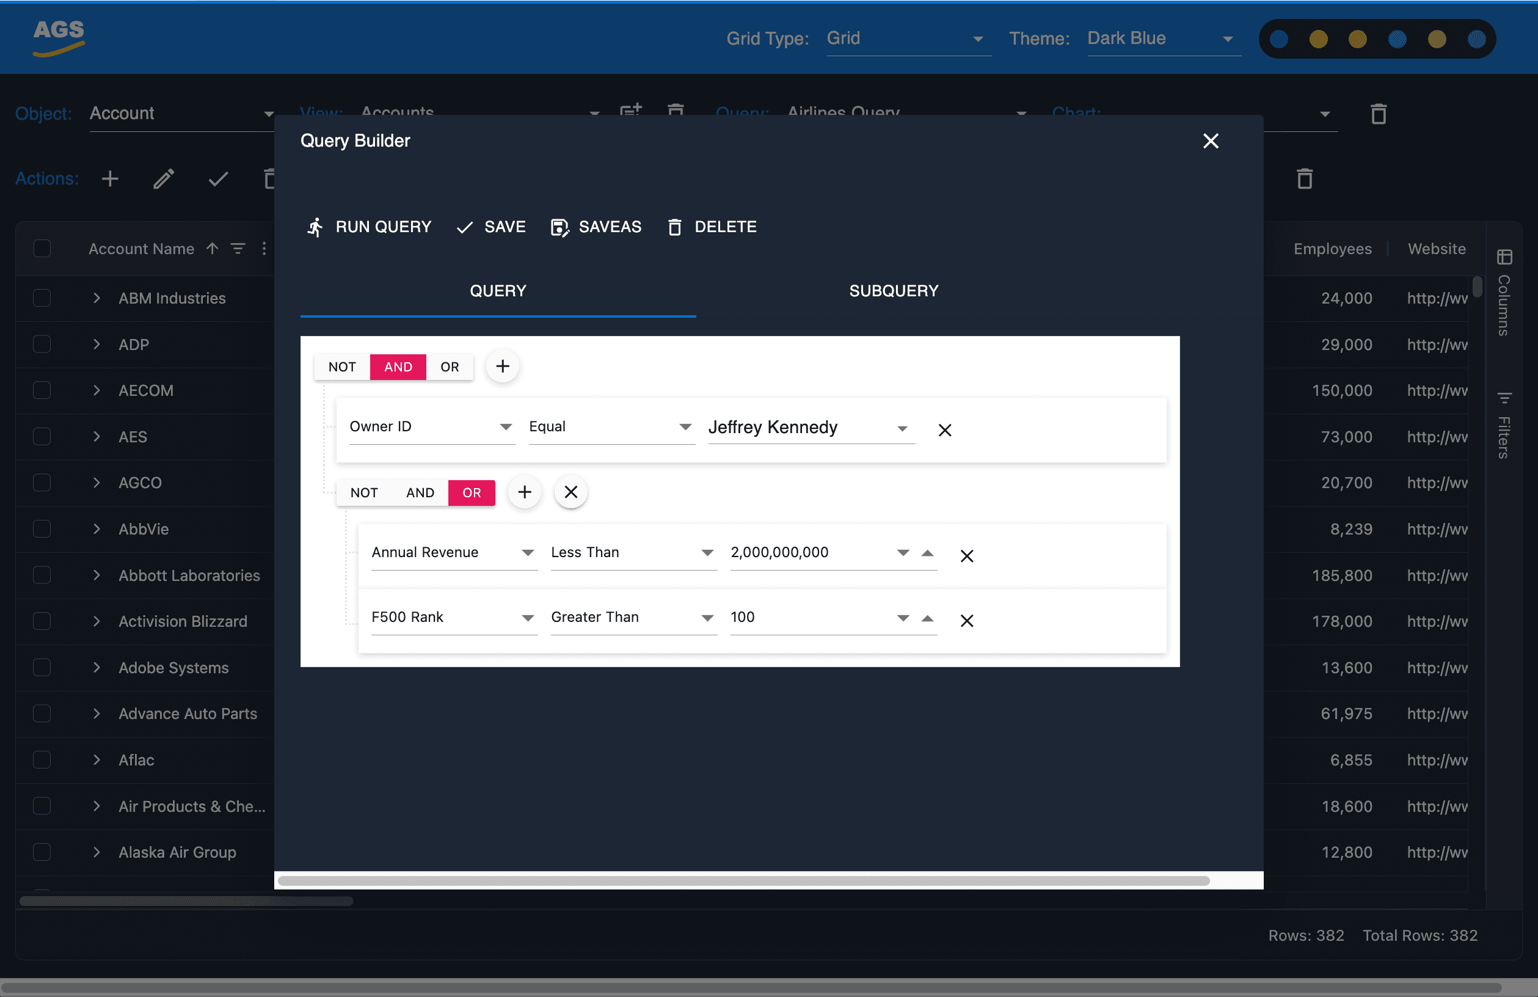Click the edit pencil icon in Actions

click(x=164, y=178)
